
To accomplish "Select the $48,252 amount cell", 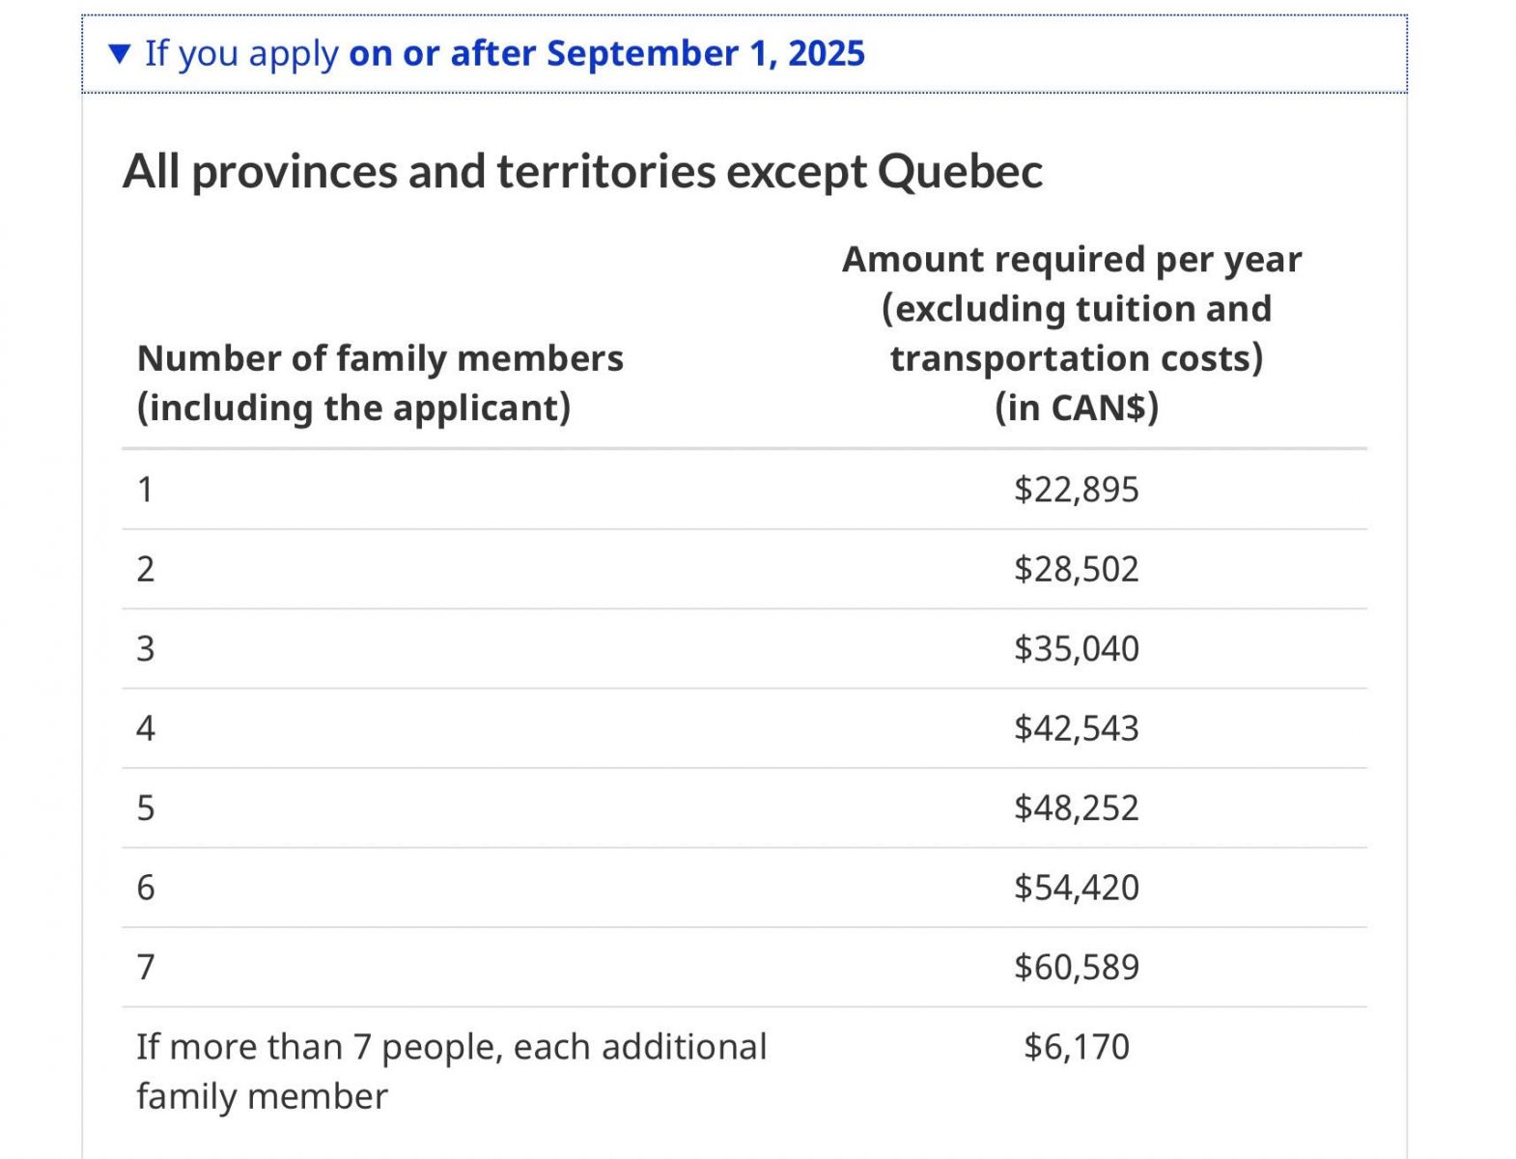I will [x=1076, y=807].
